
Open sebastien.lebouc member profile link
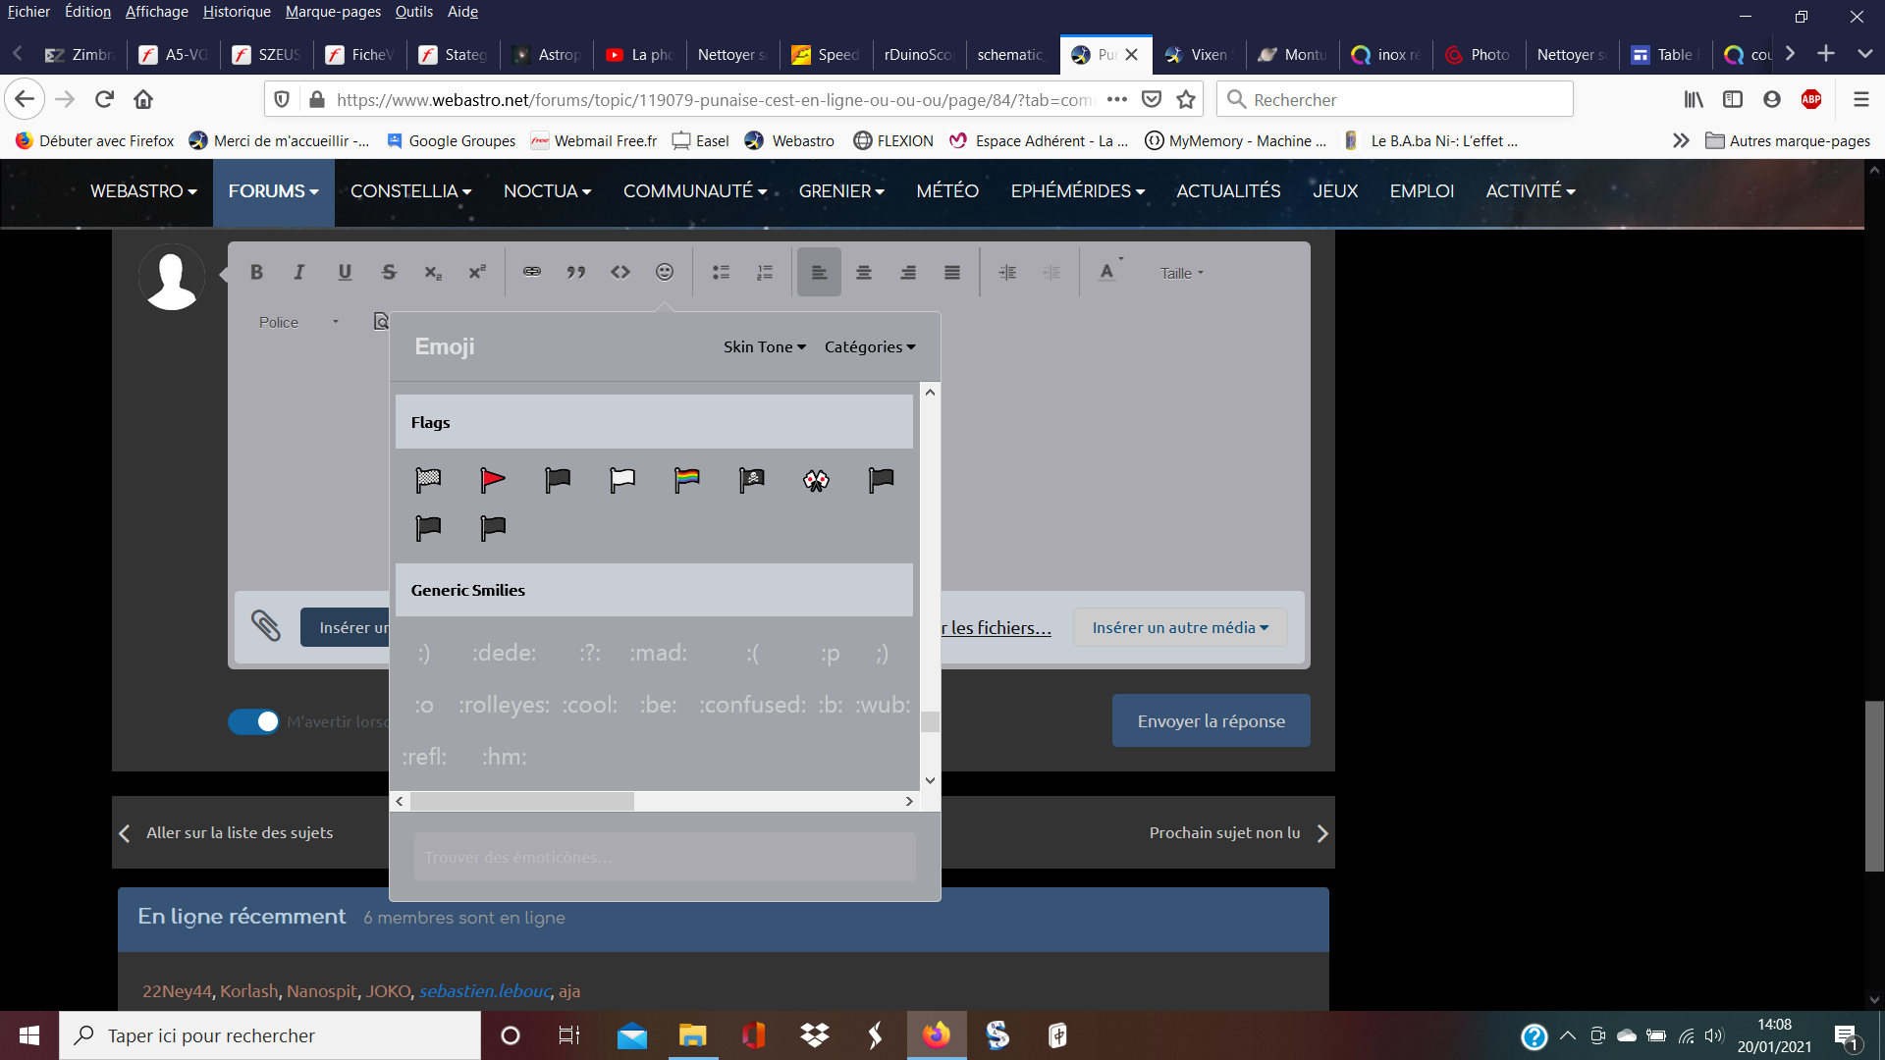(x=485, y=991)
